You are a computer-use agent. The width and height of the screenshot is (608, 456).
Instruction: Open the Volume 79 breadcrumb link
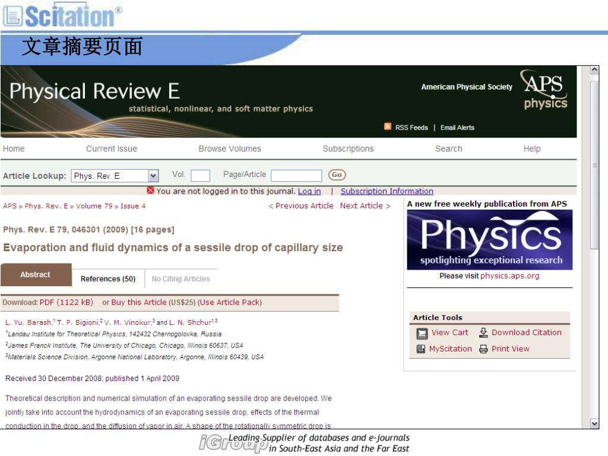point(94,206)
